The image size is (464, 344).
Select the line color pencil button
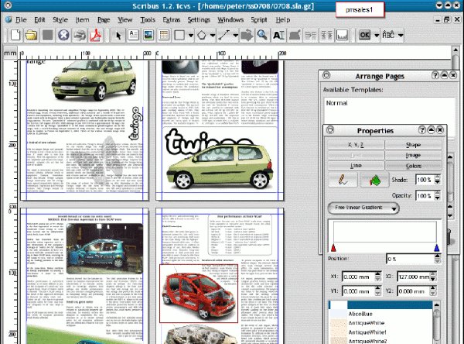pos(343,180)
